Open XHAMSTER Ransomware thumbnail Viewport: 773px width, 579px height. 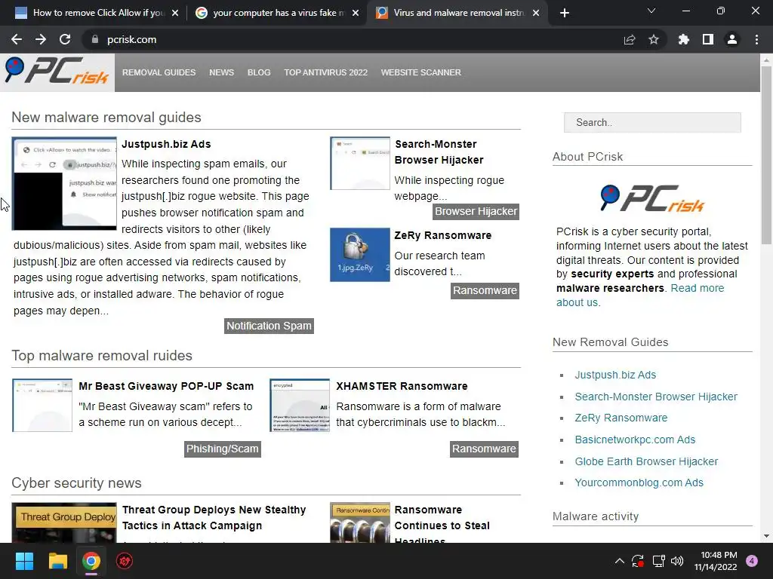pyautogui.click(x=300, y=405)
